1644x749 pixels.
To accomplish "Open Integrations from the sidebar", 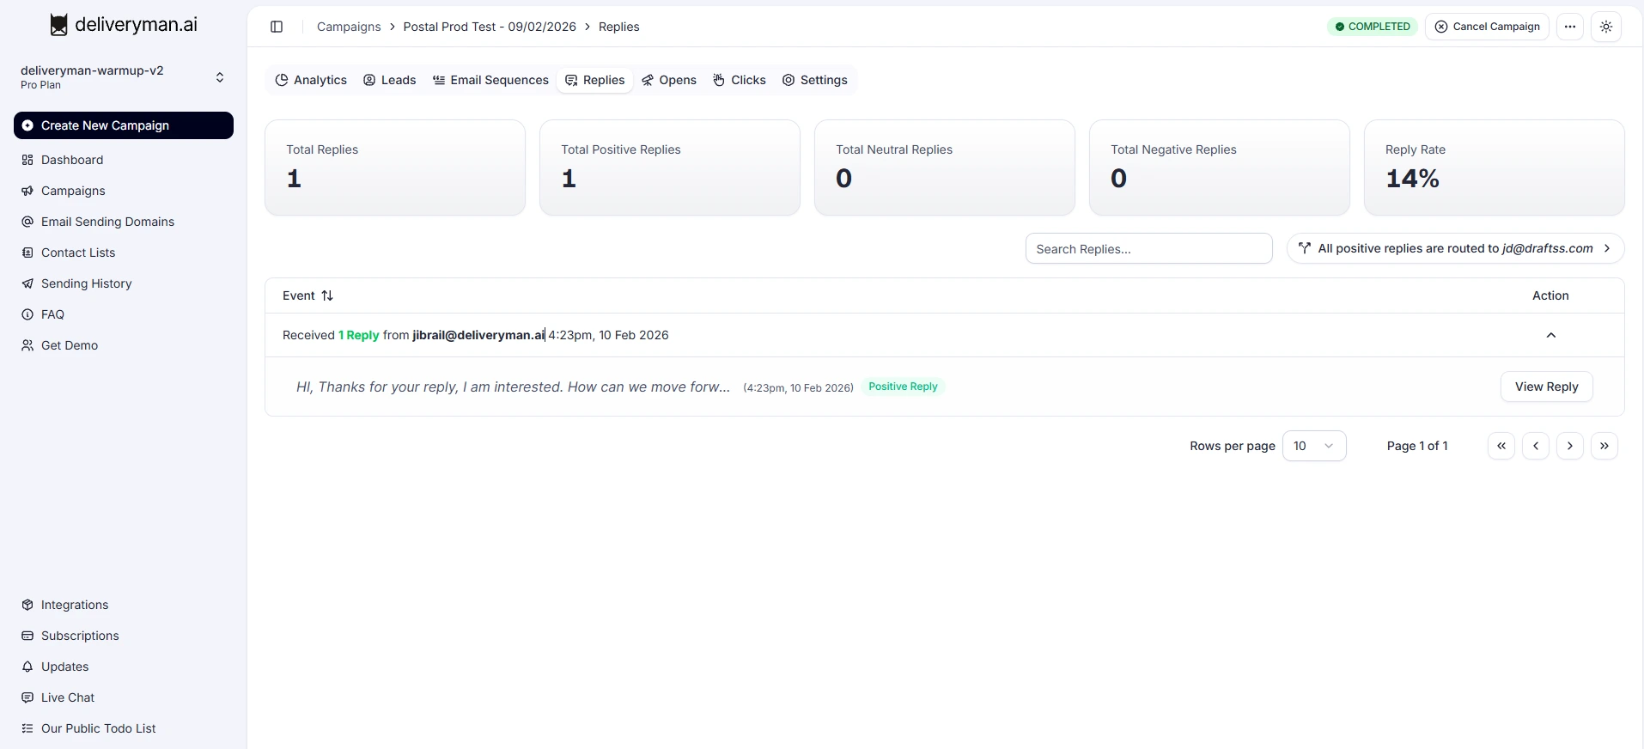I will [74, 605].
